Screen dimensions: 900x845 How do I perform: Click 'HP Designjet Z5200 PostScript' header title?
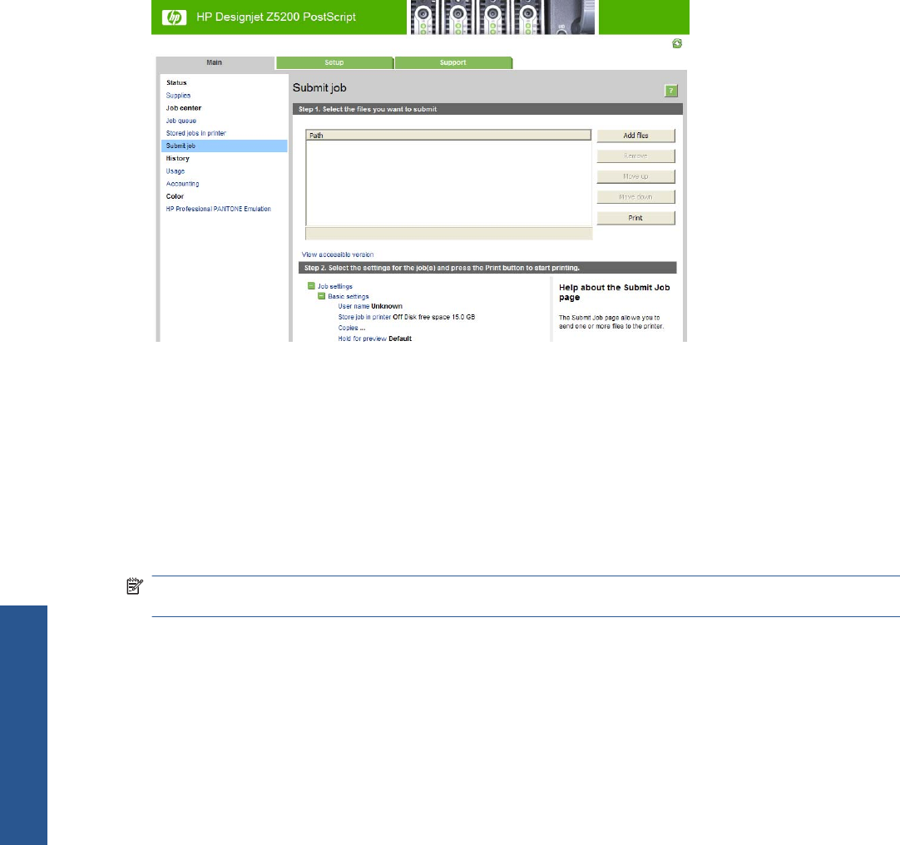click(276, 17)
